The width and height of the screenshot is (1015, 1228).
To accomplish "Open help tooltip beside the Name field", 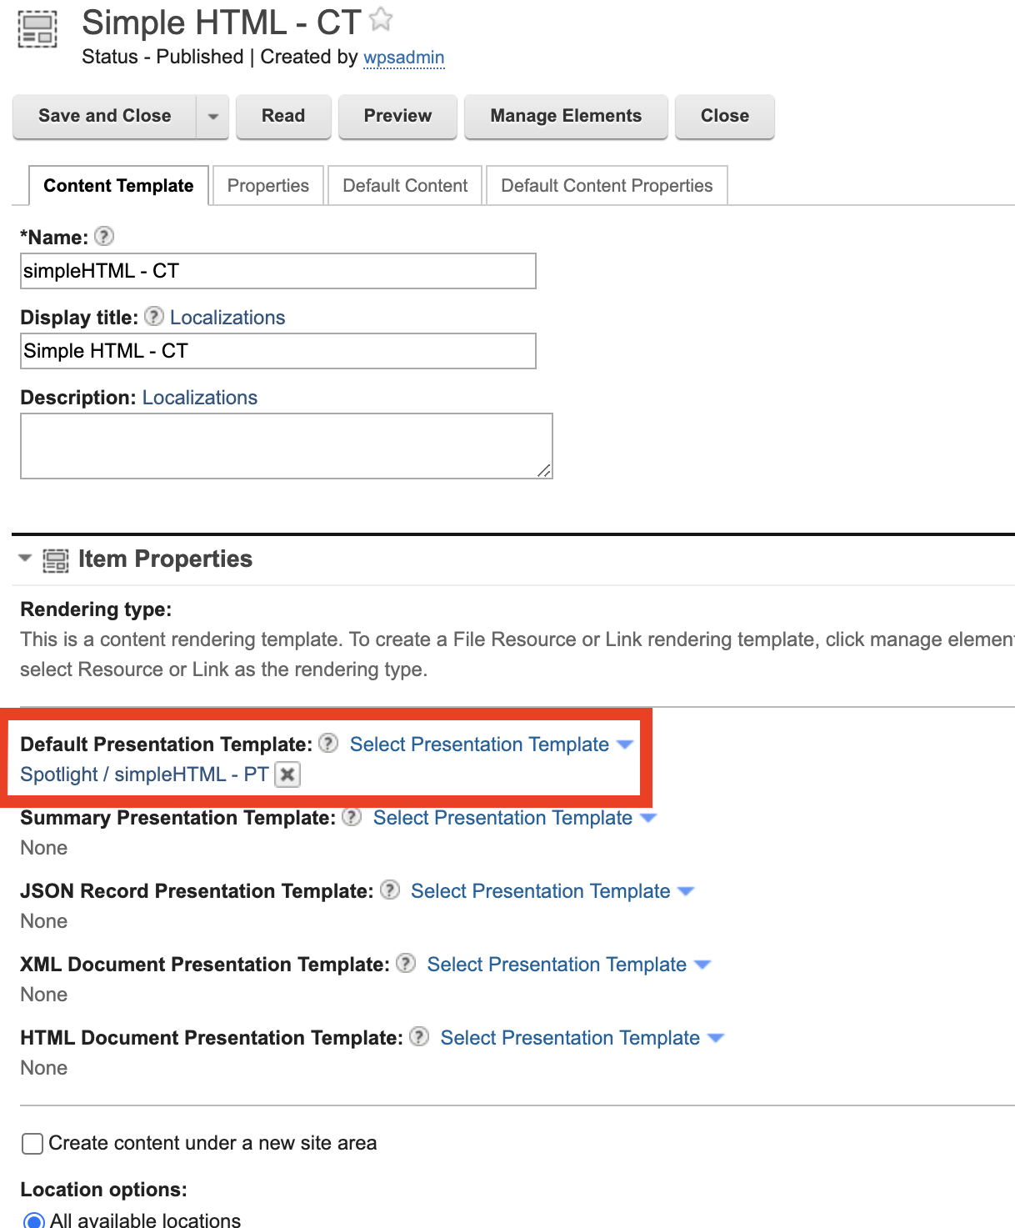I will (103, 237).
